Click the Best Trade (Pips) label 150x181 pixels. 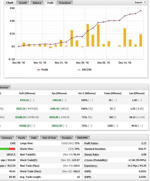click(30, 166)
